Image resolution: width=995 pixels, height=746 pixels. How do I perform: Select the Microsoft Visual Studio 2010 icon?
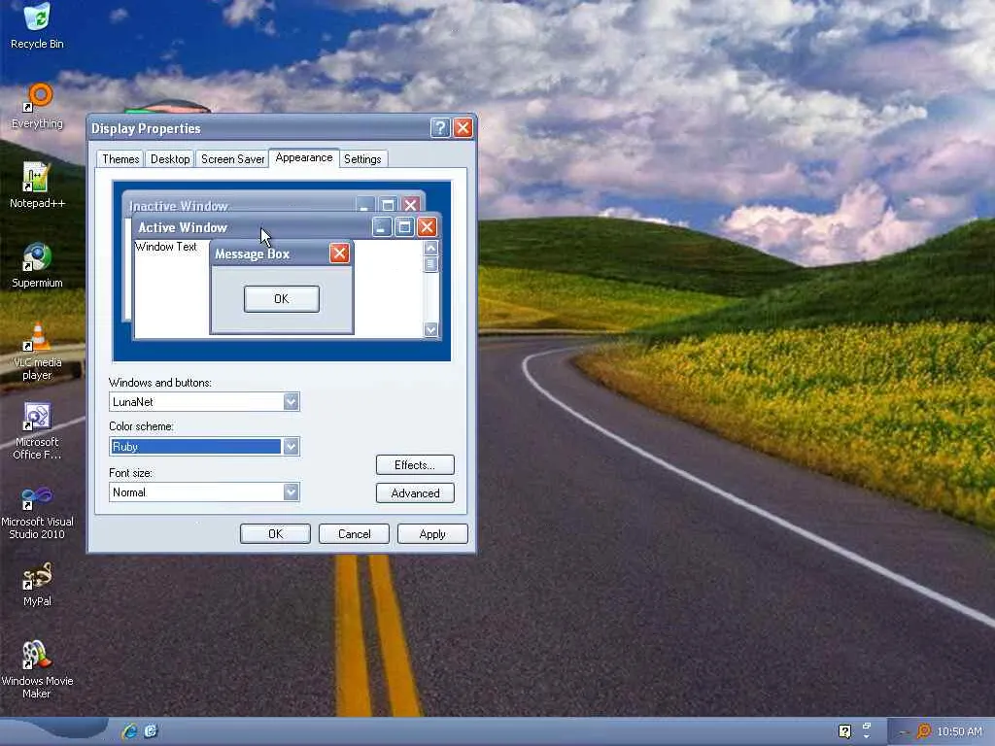(x=37, y=511)
